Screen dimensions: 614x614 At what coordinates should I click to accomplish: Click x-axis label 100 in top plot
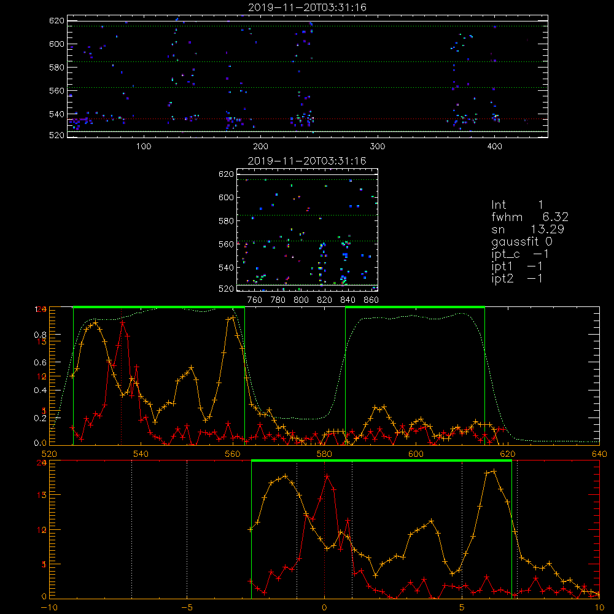[144, 147]
